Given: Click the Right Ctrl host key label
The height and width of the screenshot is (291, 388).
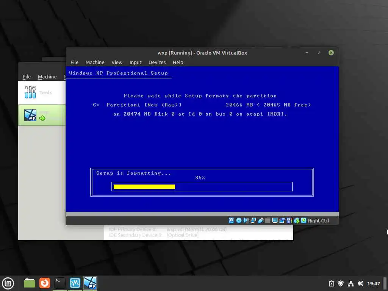Looking at the screenshot, I should [x=318, y=221].
